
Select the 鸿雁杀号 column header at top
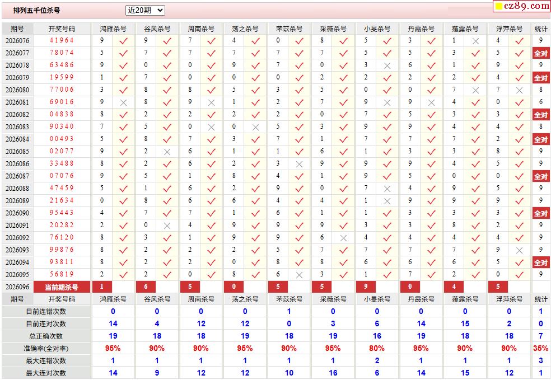[113, 29]
